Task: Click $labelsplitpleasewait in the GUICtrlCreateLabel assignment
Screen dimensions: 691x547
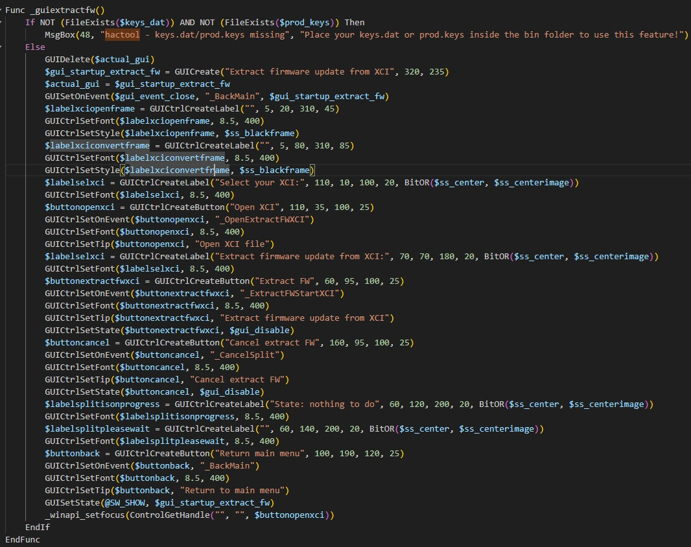Action: point(97,429)
